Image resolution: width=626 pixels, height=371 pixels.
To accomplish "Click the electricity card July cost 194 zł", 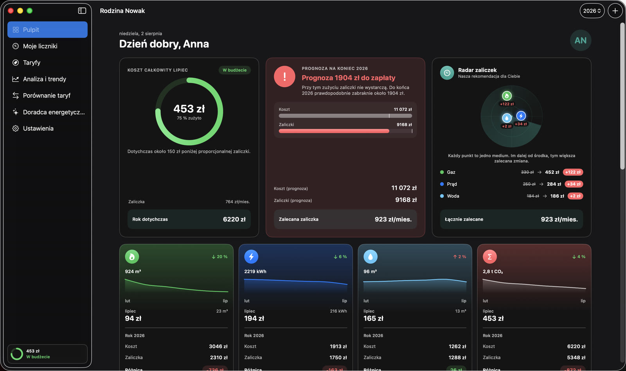I will pyautogui.click(x=254, y=319).
